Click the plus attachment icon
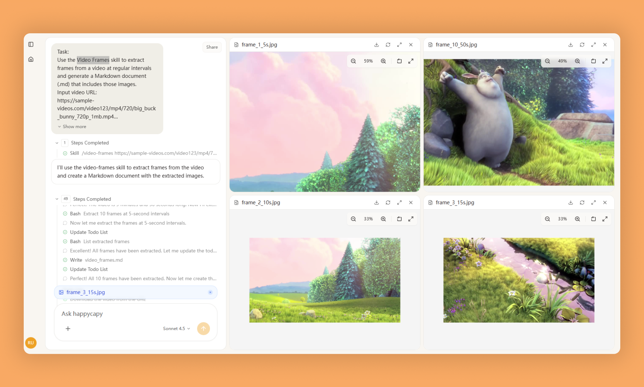The height and width of the screenshot is (387, 644). click(x=68, y=328)
